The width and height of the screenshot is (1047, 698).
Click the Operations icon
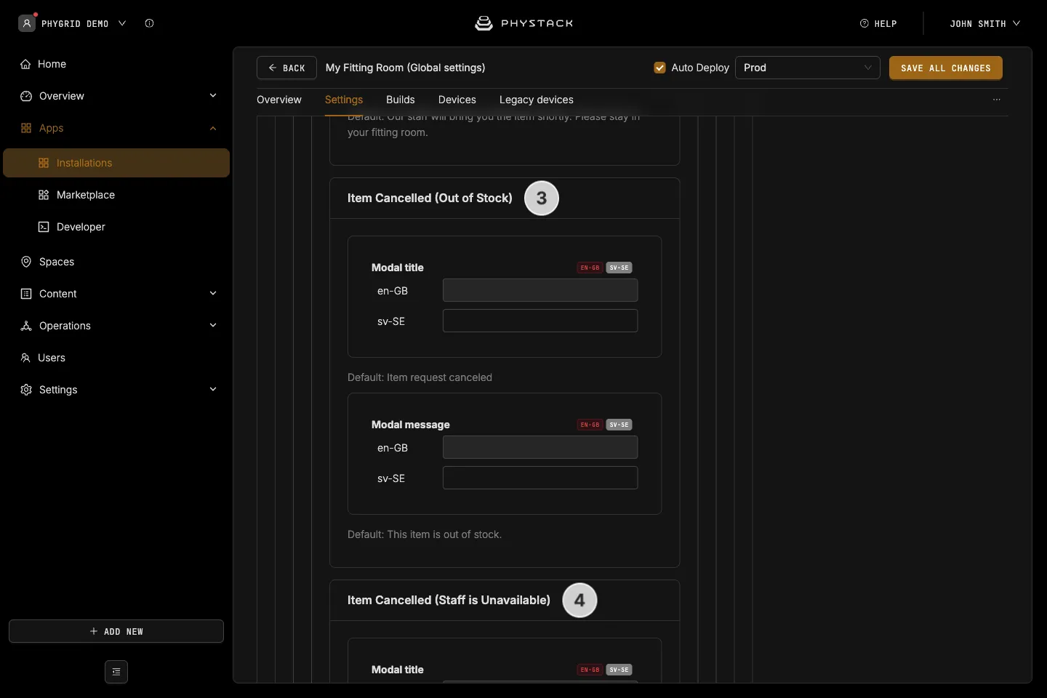click(26, 326)
